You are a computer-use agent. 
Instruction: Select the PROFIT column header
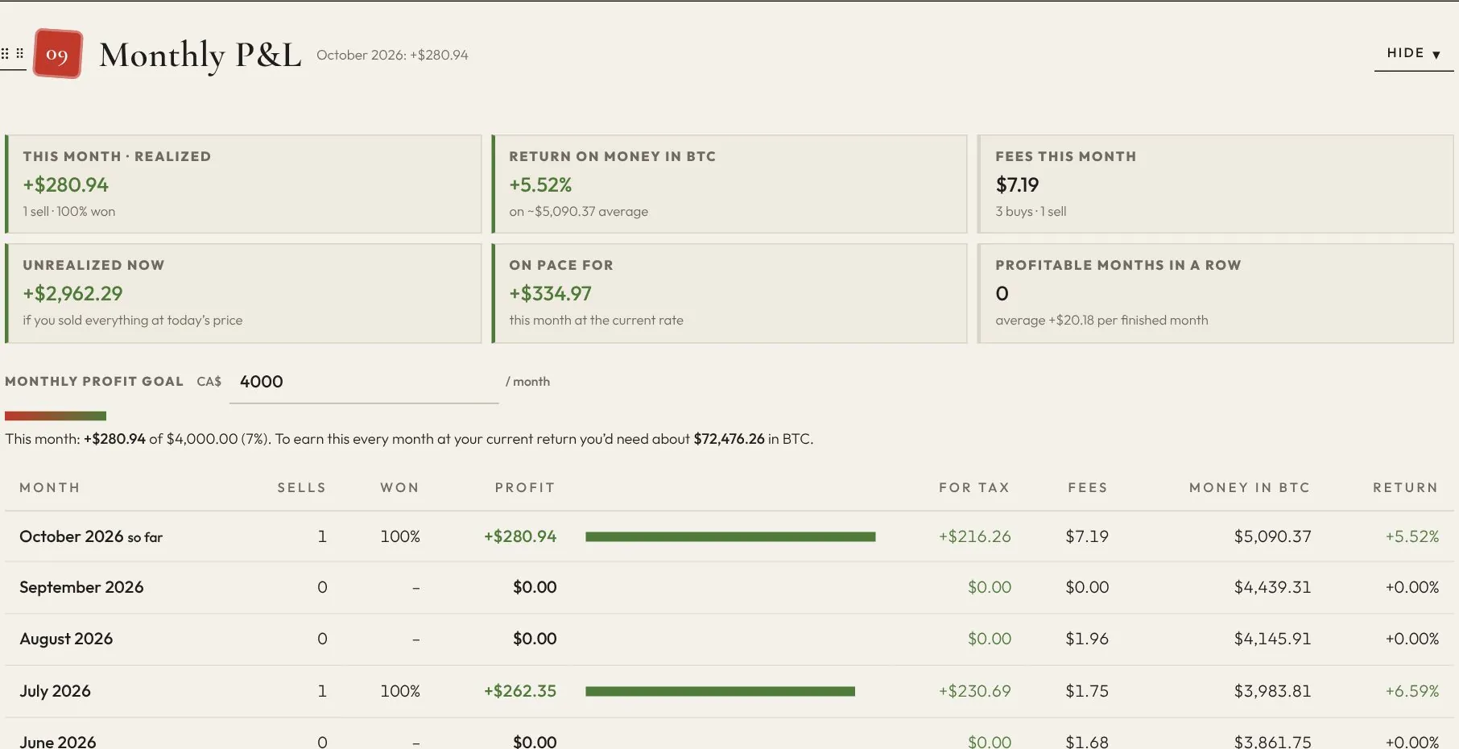525,487
